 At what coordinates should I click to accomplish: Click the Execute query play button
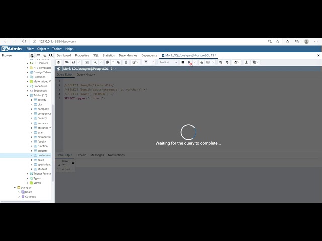(x=189, y=62)
